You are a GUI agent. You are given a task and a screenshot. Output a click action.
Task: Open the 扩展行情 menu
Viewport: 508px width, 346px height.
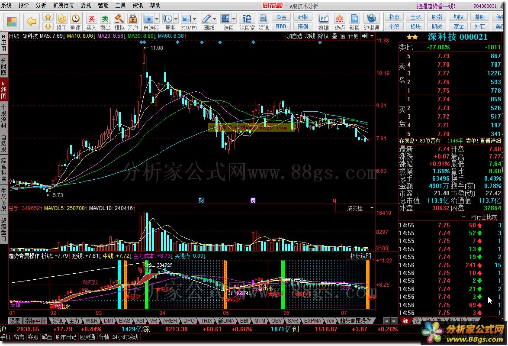pos(63,5)
